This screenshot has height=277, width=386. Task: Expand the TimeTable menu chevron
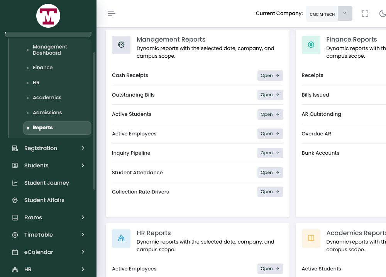point(83,235)
